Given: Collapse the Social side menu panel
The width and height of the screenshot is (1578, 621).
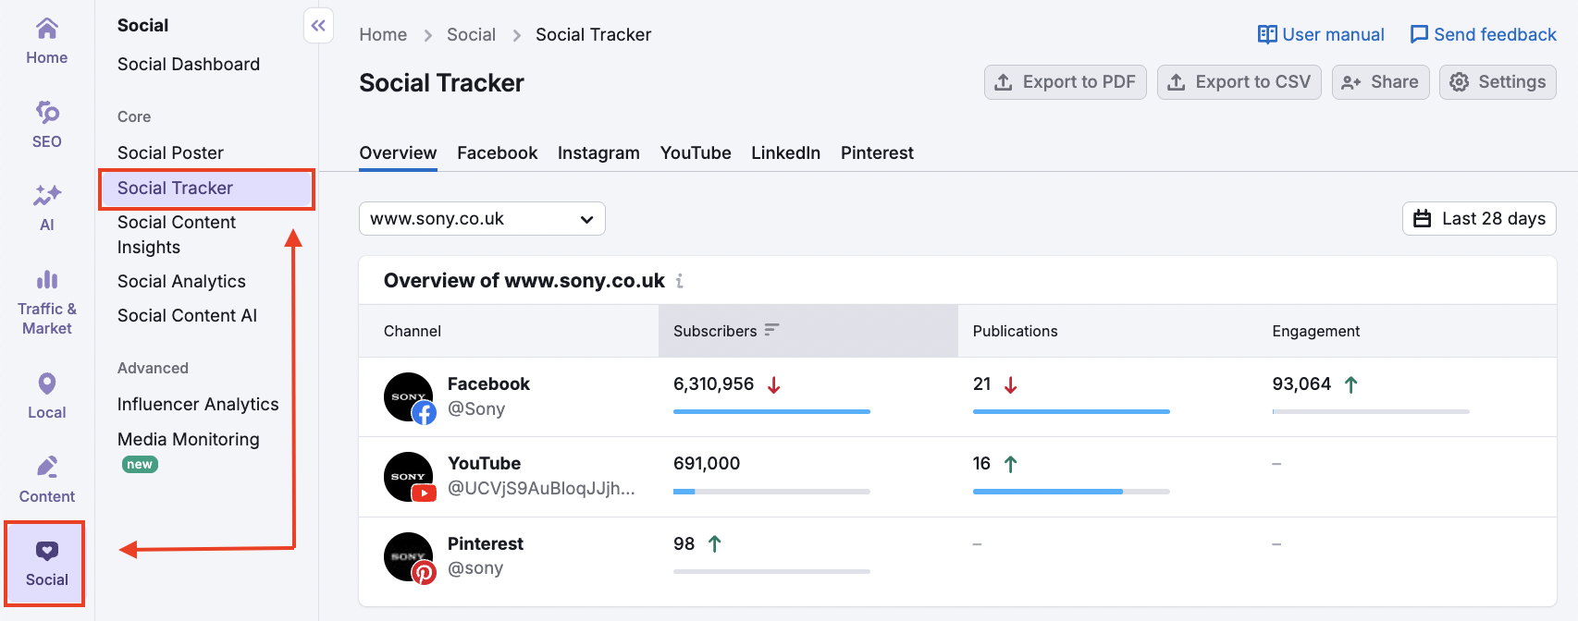Looking at the screenshot, I should (318, 26).
